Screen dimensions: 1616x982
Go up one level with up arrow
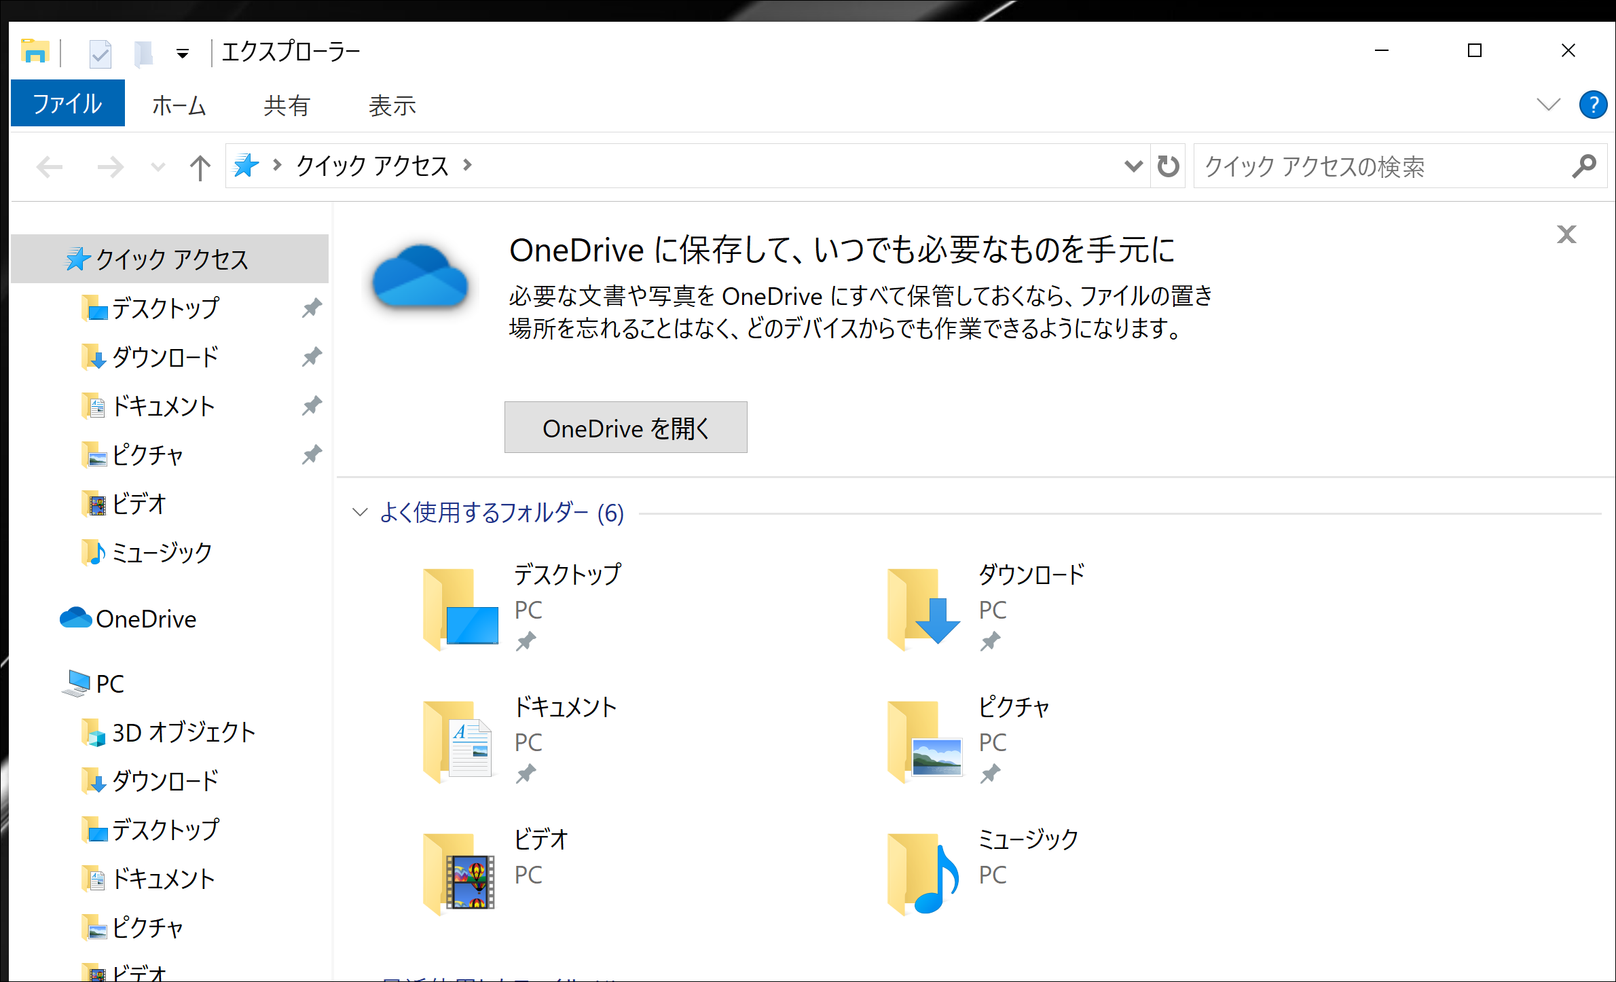click(x=200, y=166)
